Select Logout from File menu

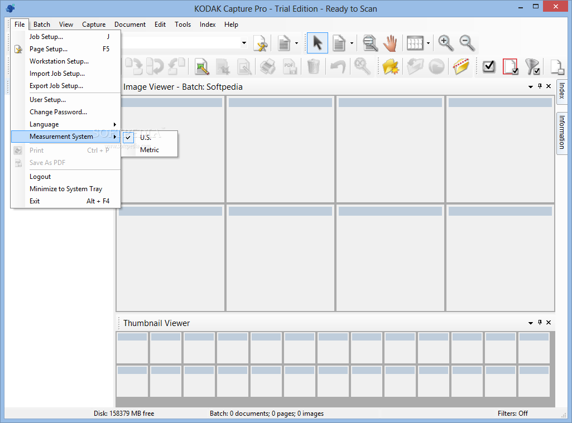[x=66, y=177]
